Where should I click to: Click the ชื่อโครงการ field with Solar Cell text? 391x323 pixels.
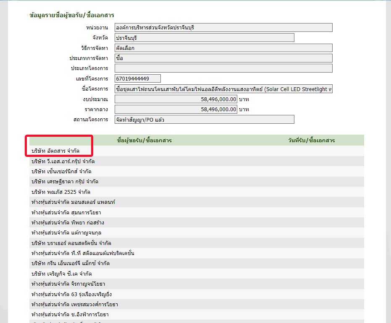[223, 89]
